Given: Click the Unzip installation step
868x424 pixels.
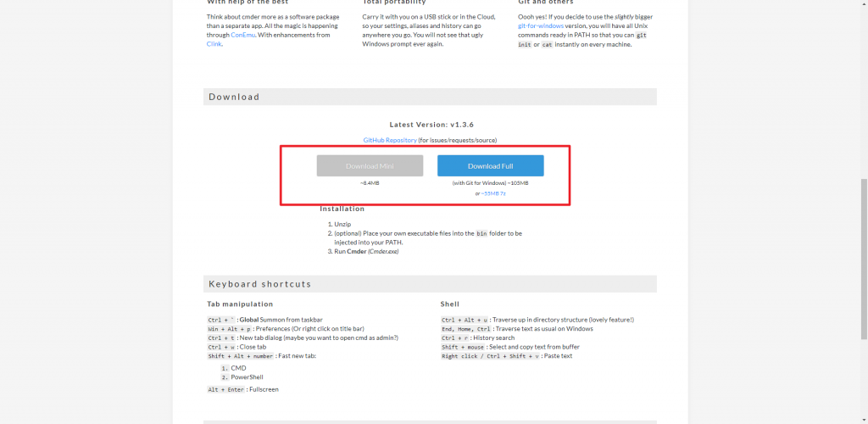Looking at the screenshot, I should click(x=342, y=224).
